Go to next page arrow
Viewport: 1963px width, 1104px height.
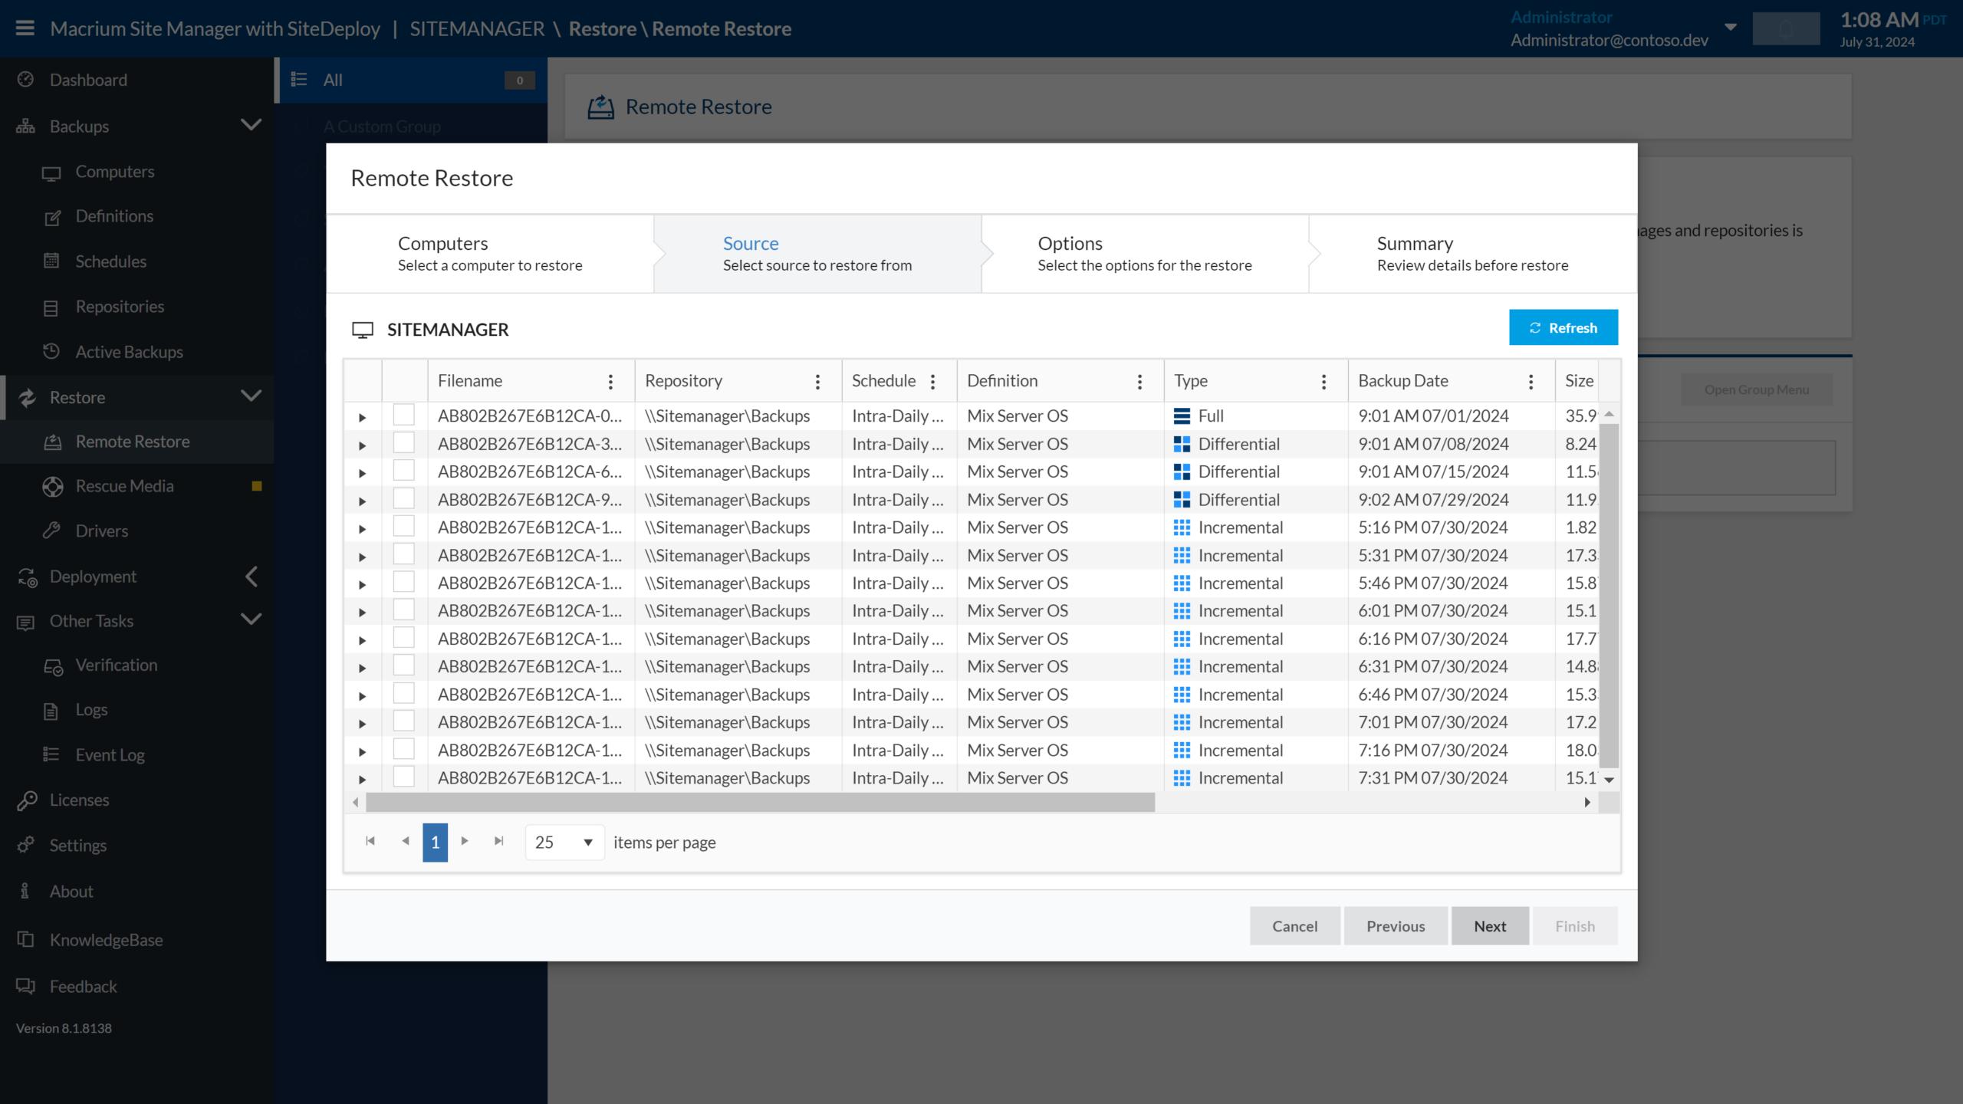[465, 841]
